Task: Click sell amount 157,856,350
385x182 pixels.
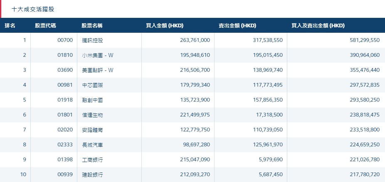Action: point(268,99)
